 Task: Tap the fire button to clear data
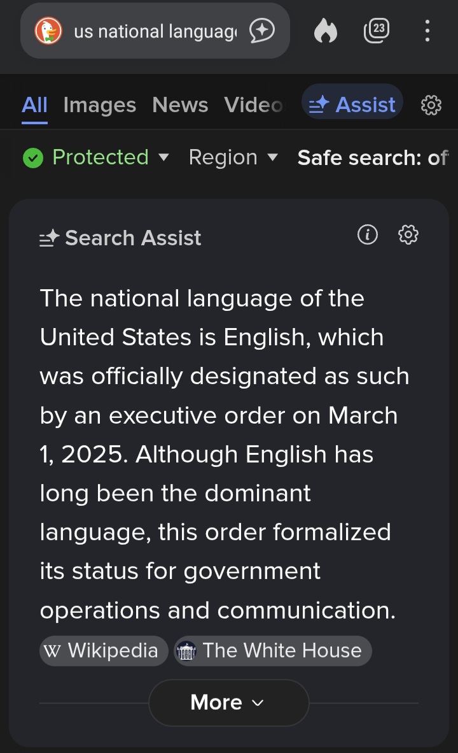(x=326, y=31)
